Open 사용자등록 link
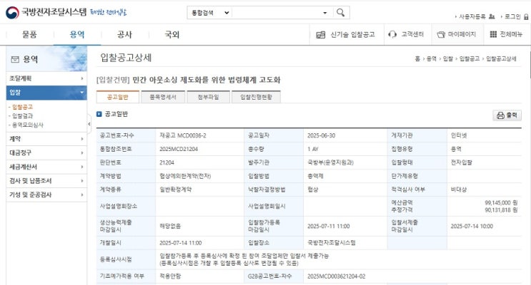 coord(472,16)
